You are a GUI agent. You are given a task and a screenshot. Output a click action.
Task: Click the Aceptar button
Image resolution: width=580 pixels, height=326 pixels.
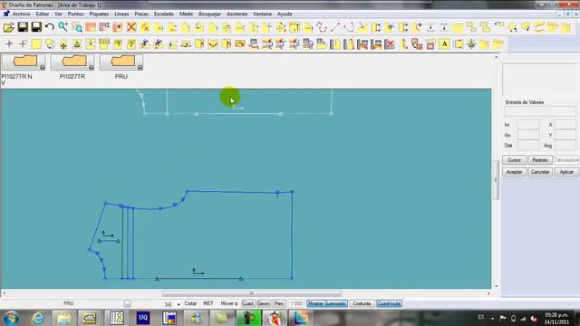514,172
